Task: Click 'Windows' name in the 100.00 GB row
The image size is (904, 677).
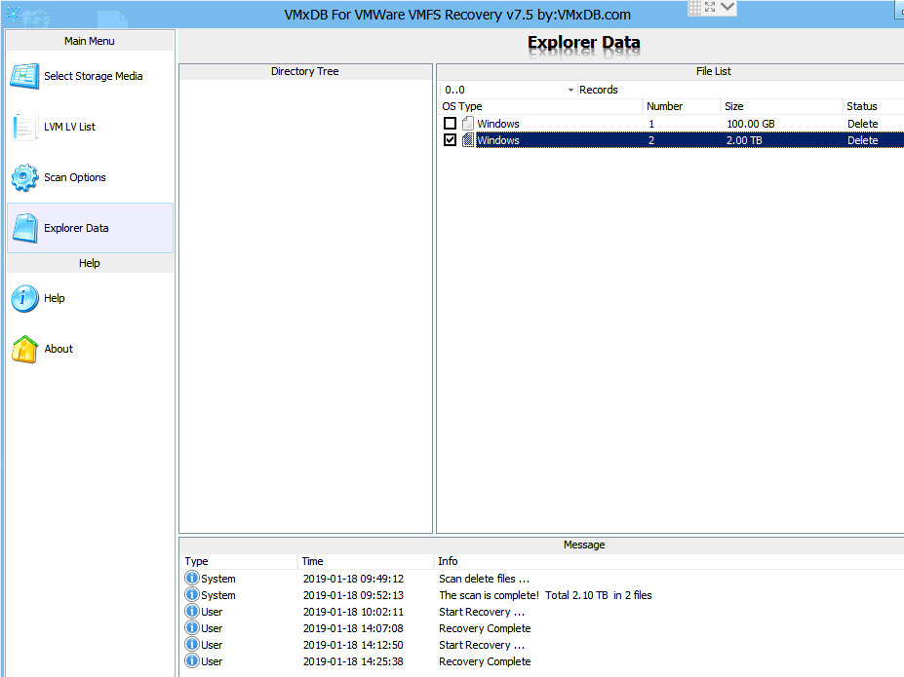Action: coord(498,124)
